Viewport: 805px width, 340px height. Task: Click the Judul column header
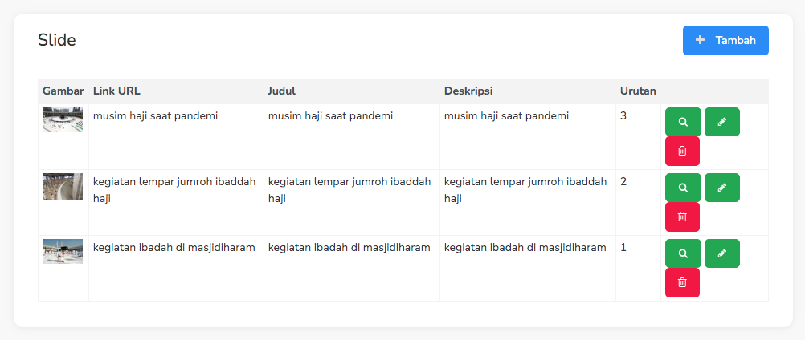(281, 91)
